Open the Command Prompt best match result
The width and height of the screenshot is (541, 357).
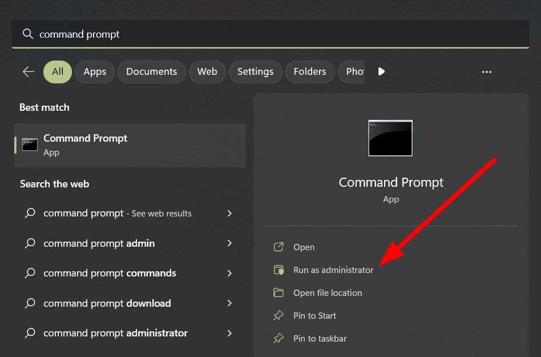tap(130, 145)
